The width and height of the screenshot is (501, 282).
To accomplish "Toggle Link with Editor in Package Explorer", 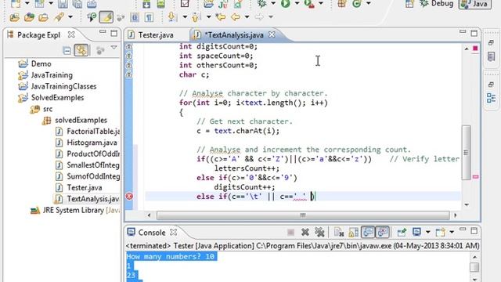I will click(81, 50).
